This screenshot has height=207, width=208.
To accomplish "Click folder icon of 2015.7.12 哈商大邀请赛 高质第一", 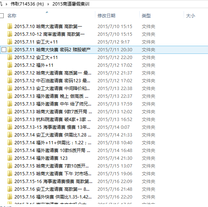I will [10, 73].
